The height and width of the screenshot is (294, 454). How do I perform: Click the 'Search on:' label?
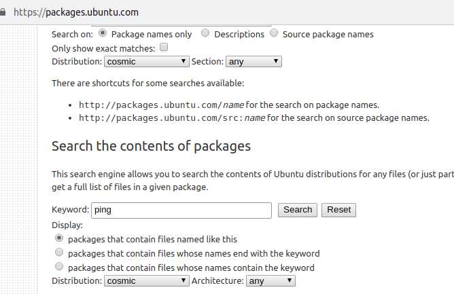coord(73,35)
